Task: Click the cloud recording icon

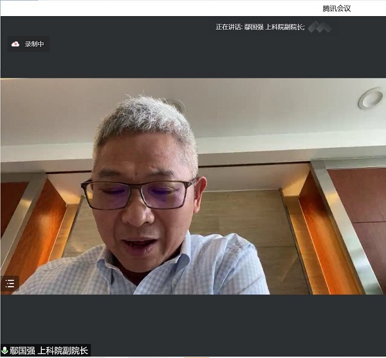Action: pyautogui.click(x=15, y=44)
